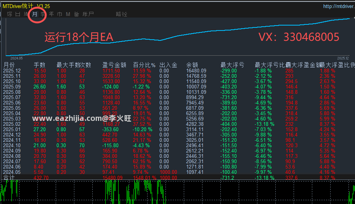The image size is (355, 204).
Task: Click floating profit 294.5 in 2025.10 row
Action: [x=291, y=82]
